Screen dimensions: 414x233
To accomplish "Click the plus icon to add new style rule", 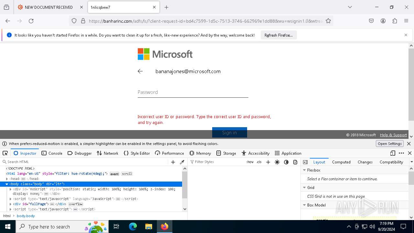I will pos(268,162).
